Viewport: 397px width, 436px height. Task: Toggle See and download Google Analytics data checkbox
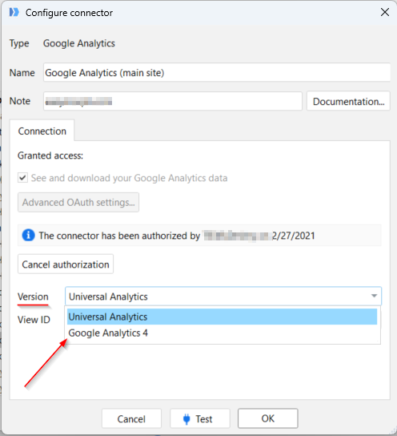22,178
